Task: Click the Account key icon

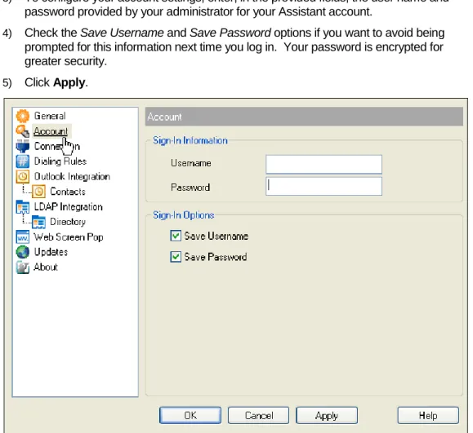Action: (23, 131)
